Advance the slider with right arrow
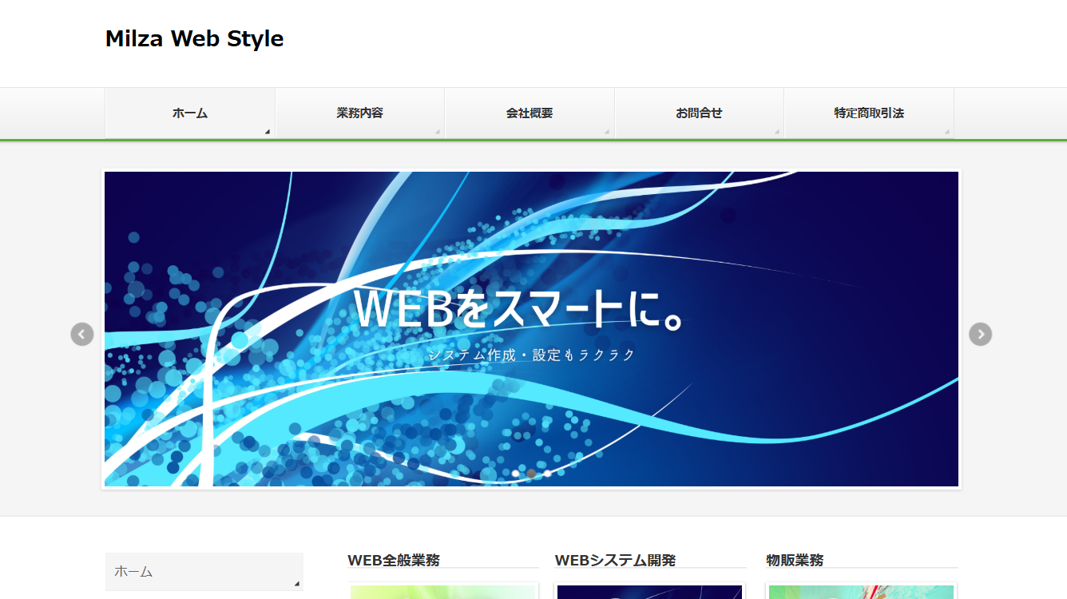Image resolution: width=1067 pixels, height=599 pixels. click(x=980, y=334)
